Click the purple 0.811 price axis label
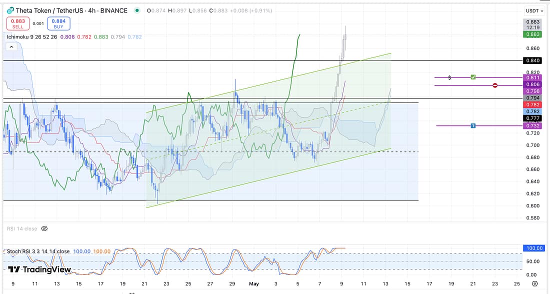The height and width of the screenshot is (294, 550). (x=532, y=77)
